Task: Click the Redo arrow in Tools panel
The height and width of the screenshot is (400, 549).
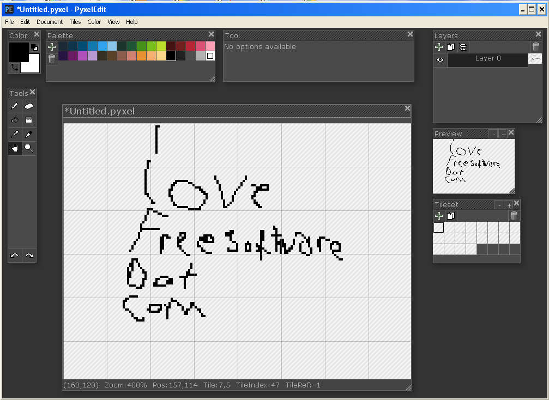Action: (29, 256)
